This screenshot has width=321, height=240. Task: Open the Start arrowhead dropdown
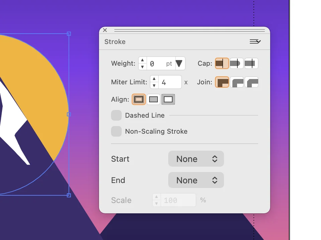pyautogui.click(x=196, y=159)
